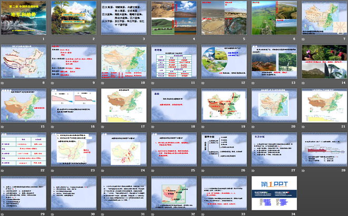348x216 pixels.
Task: Select slide 1 title thumbnail 地形和地势
Action: tap(24, 18)
